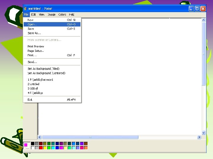Screen dimensions: 213x159
Task: Select Set As Background (Centered)
Action: coord(52,73)
